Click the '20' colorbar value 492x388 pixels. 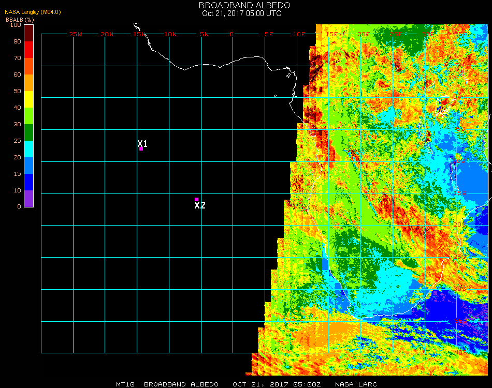(x=17, y=157)
